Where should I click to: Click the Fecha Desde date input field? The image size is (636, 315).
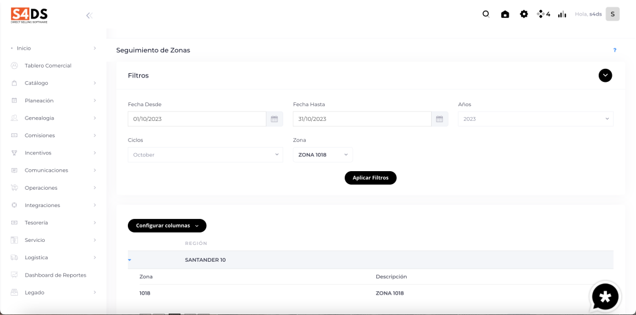click(197, 119)
